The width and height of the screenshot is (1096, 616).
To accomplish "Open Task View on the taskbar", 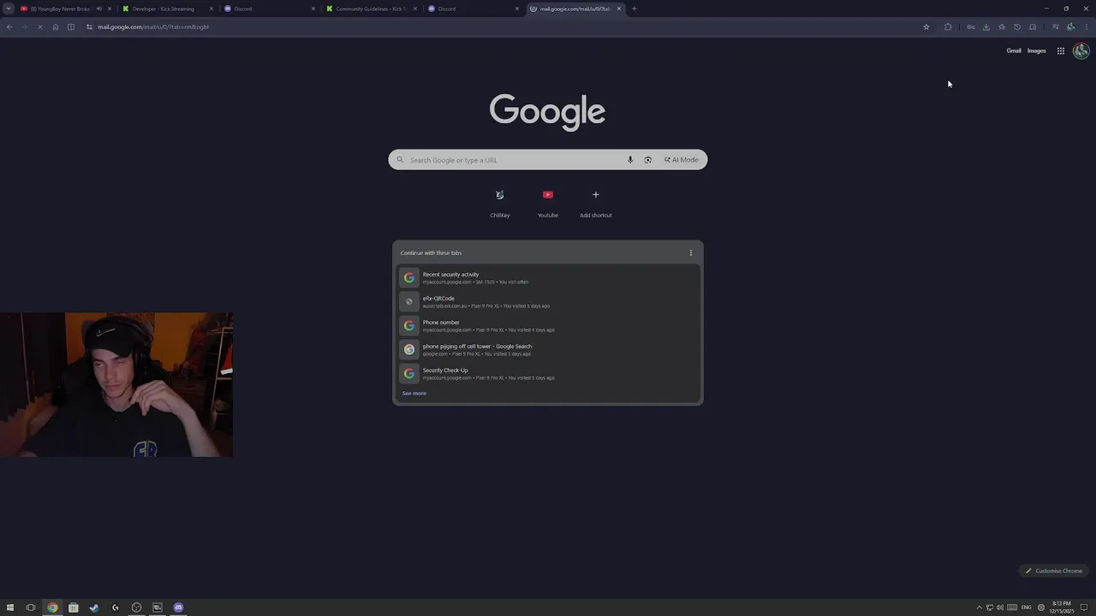I will tap(31, 607).
